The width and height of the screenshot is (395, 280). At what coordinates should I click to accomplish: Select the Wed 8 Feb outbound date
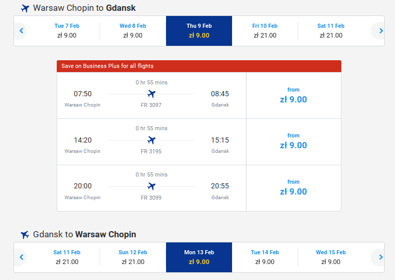click(133, 31)
